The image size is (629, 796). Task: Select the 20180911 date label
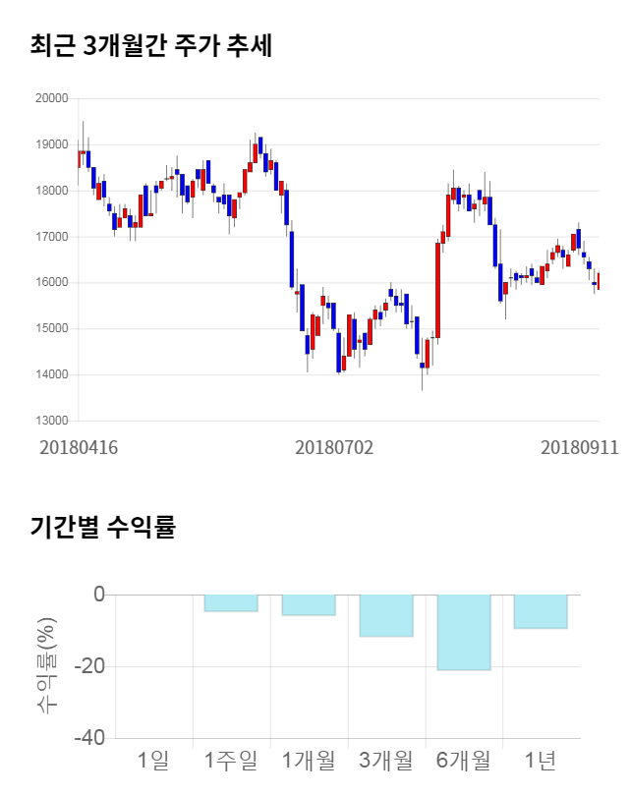[x=580, y=447]
